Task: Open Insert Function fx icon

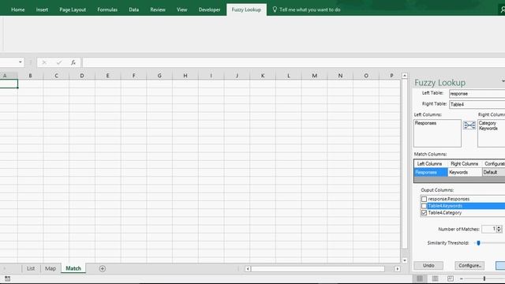Action: [x=73, y=62]
